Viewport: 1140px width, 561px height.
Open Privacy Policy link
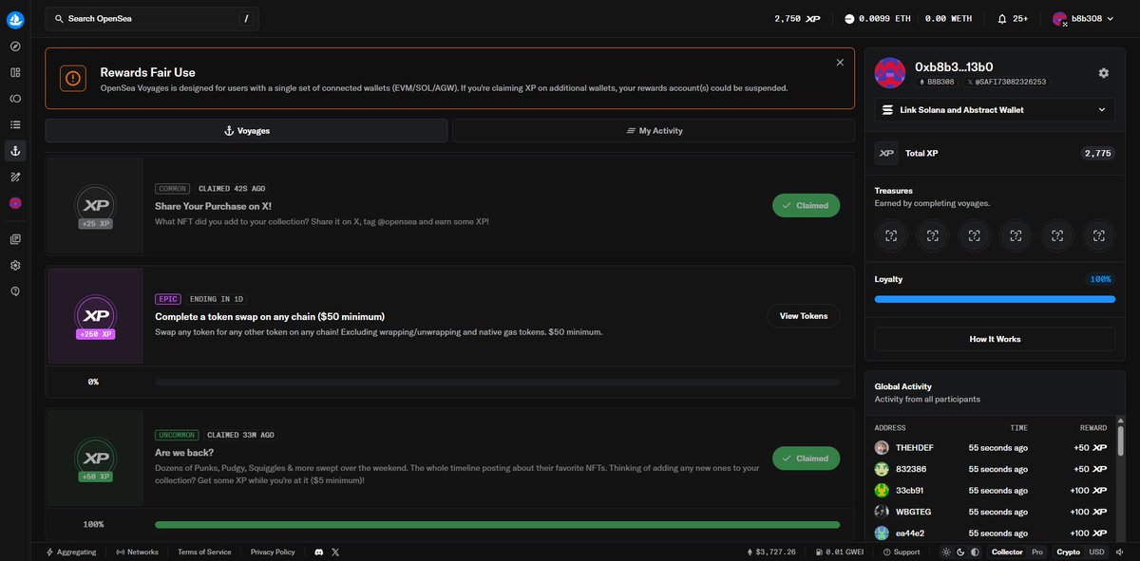273,552
